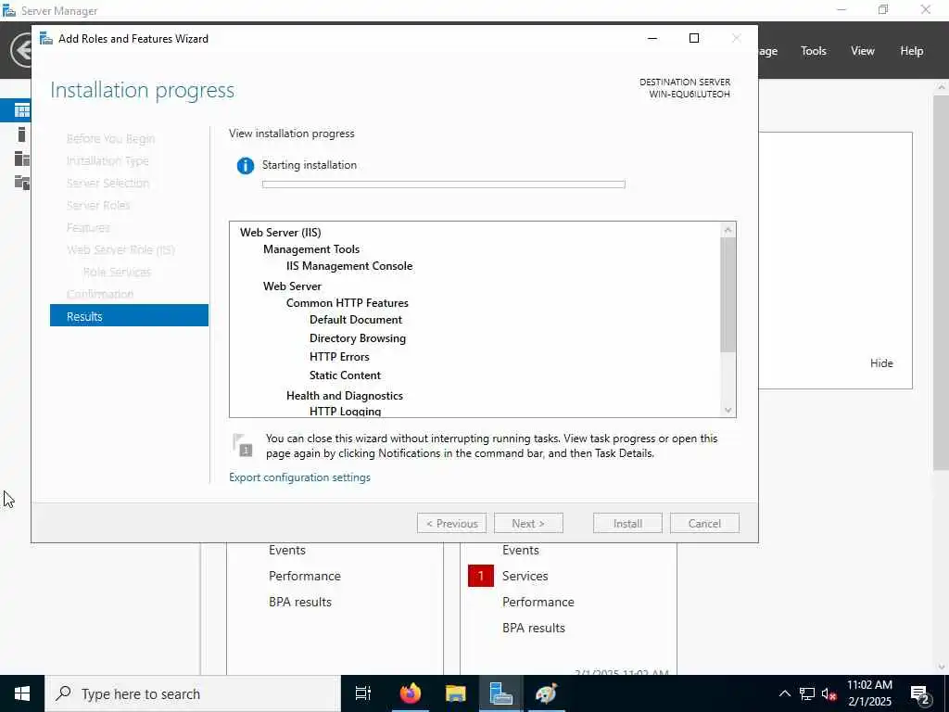Click Performance in the left tile
This screenshot has height=712, width=949.
click(x=304, y=577)
